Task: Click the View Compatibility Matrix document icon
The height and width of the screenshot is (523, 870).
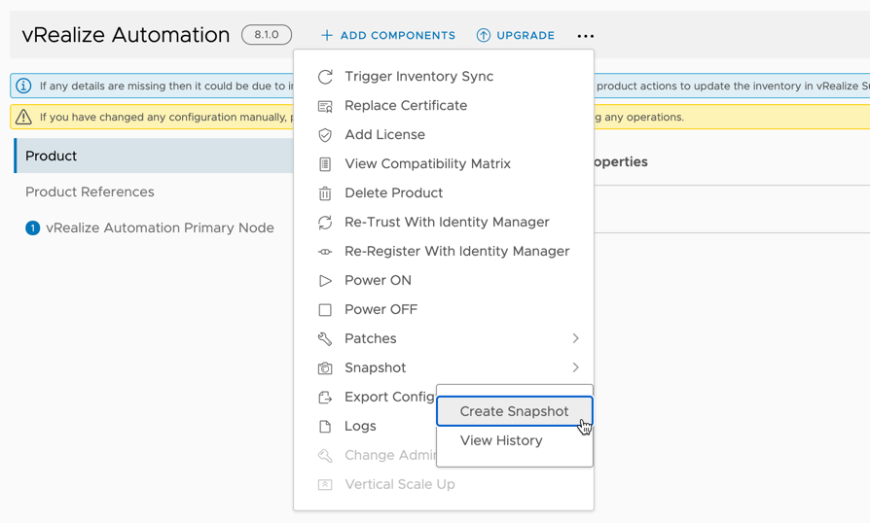Action: 325,164
